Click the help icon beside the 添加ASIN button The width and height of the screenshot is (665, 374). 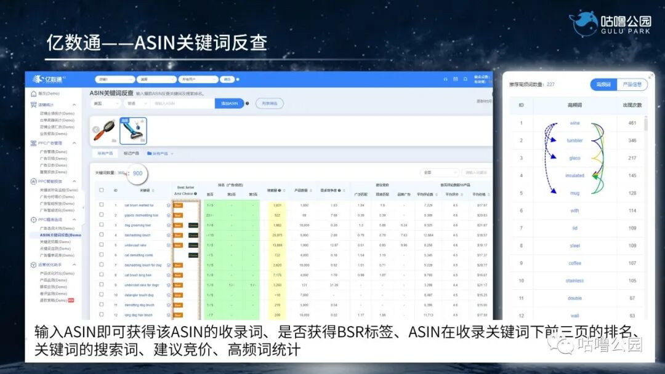(248, 104)
